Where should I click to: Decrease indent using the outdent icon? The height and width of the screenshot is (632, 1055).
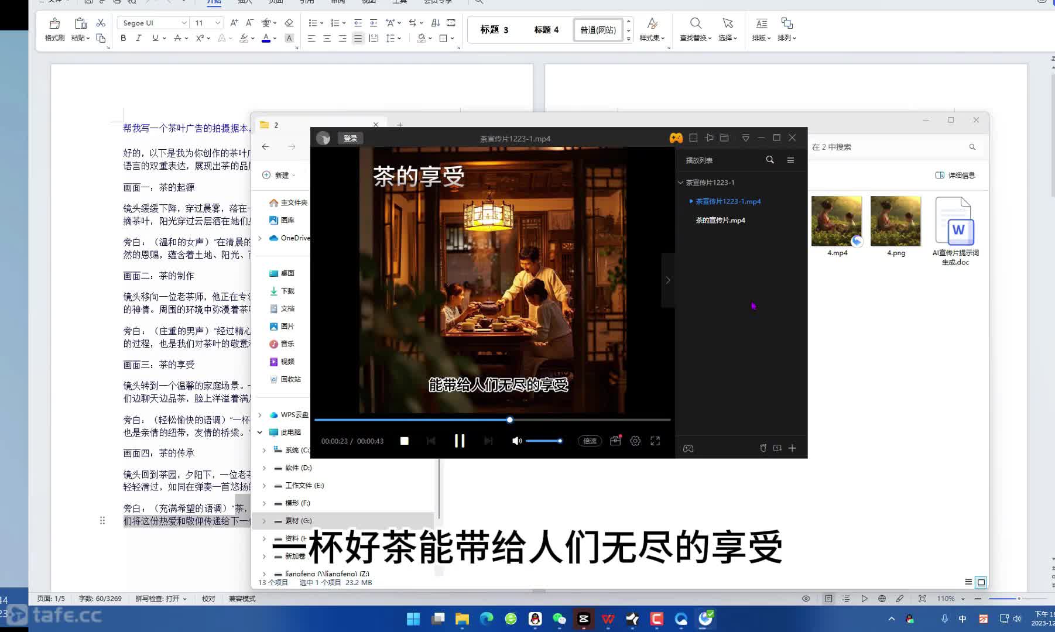click(358, 23)
